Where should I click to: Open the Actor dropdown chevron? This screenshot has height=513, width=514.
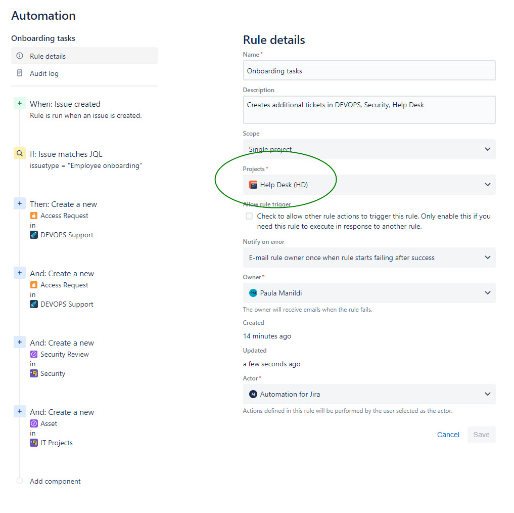pos(487,394)
